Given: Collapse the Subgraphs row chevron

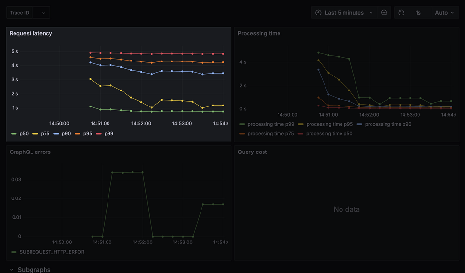Looking at the screenshot, I should pos(12,270).
